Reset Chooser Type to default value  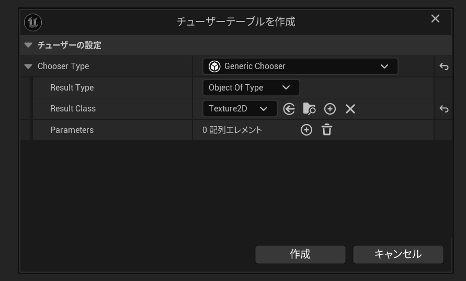[x=444, y=66]
